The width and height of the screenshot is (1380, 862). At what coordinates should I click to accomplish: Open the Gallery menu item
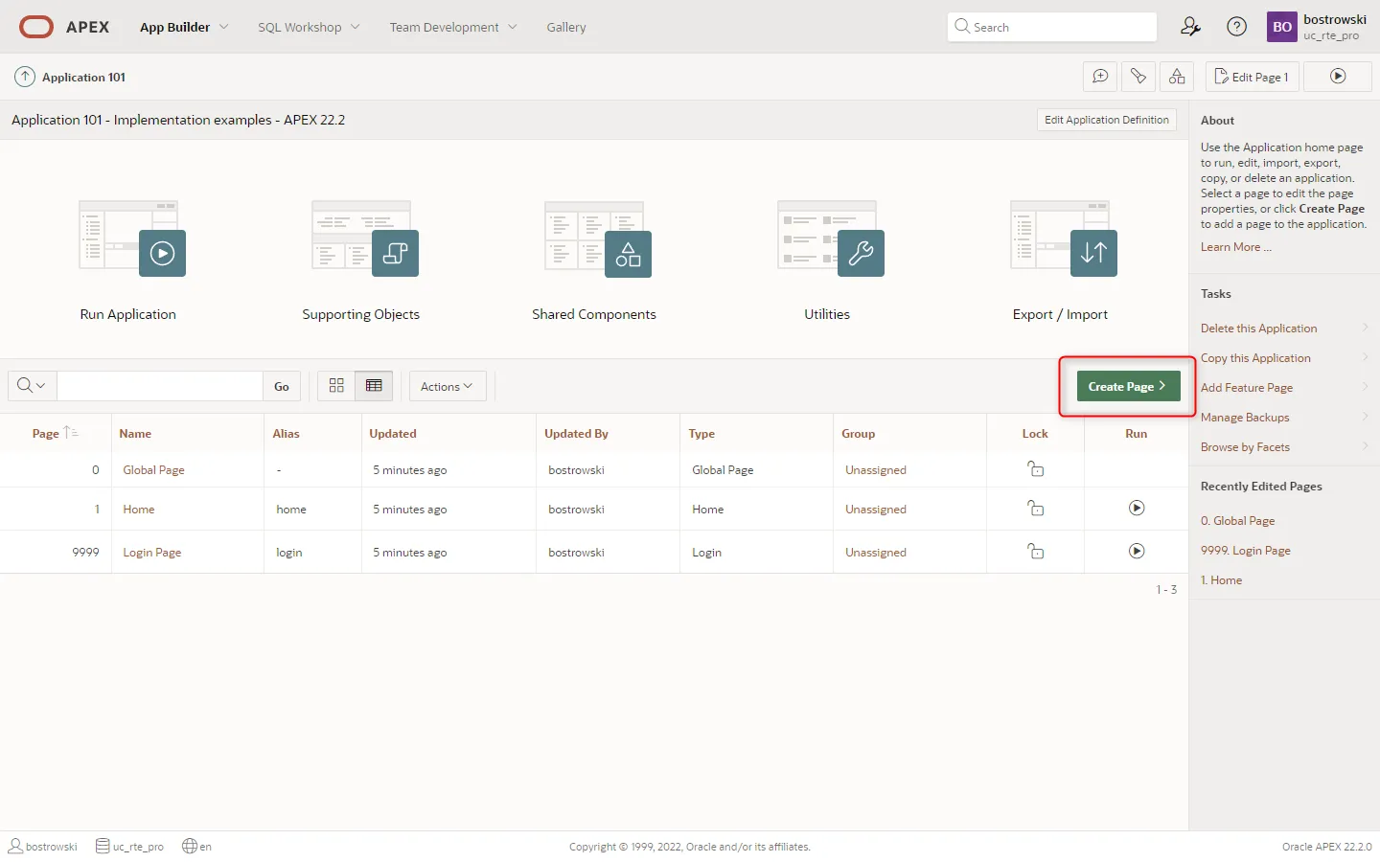tap(565, 27)
